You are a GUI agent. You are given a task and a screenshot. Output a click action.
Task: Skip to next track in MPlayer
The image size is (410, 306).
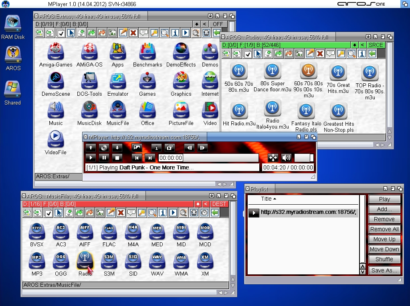pyautogui.click(x=150, y=158)
